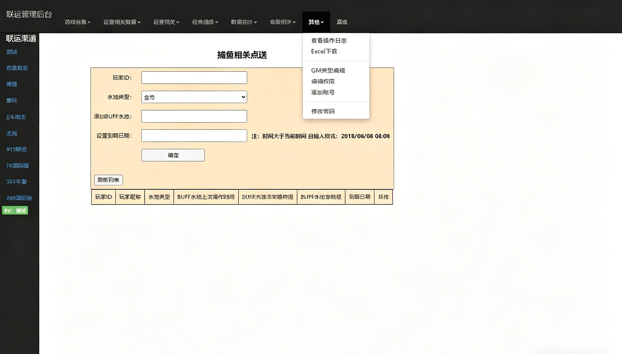Expand the 数据统计 menu
Viewport: 622px width, 354px height.
(244, 22)
